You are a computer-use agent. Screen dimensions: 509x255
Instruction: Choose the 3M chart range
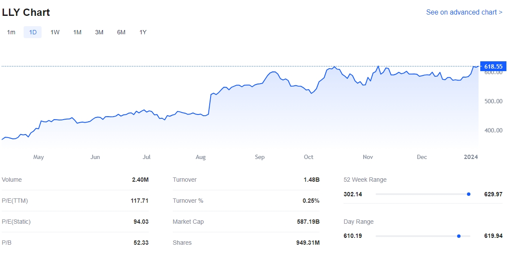[x=99, y=32]
